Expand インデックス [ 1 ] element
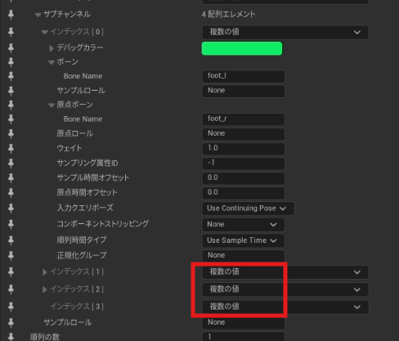Image resolution: width=399 pixels, height=341 pixels. point(45,272)
